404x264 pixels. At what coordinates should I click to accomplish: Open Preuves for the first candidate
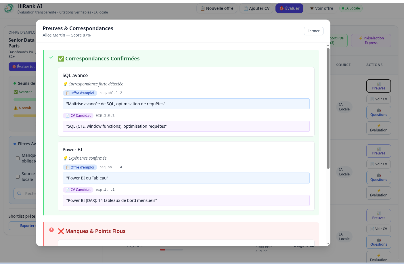pos(378,86)
